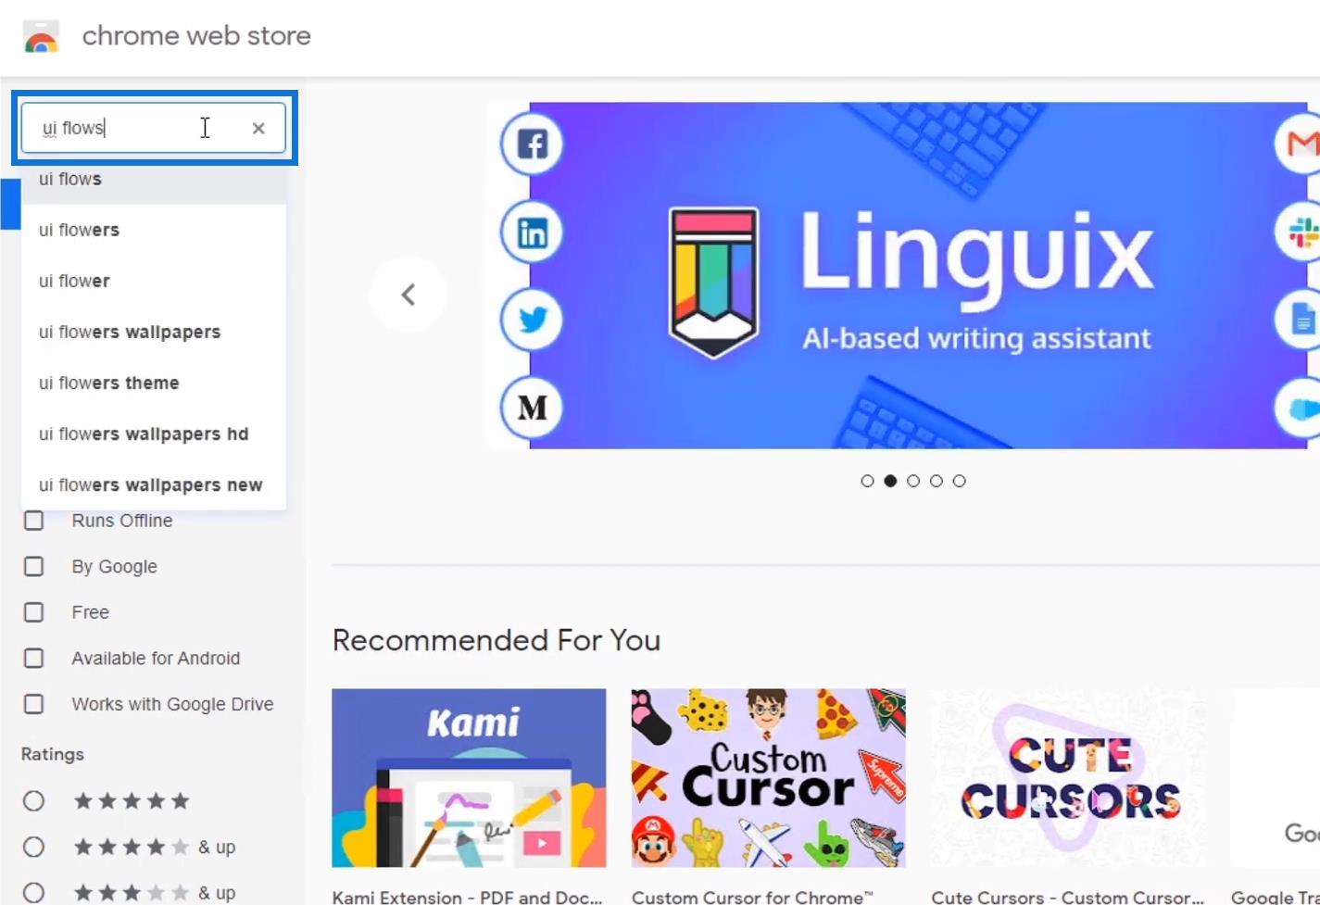Click the Chrome Web Store logo icon
The height and width of the screenshot is (905, 1320).
(41, 36)
